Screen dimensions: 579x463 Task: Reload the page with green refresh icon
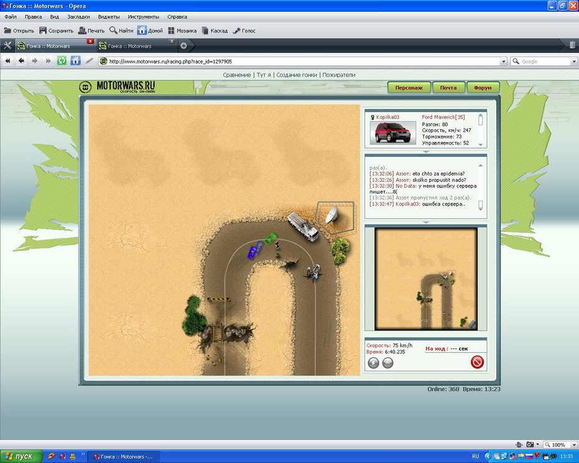[x=62, y=61]
